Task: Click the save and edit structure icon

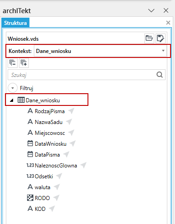Action: coord(161,38)
